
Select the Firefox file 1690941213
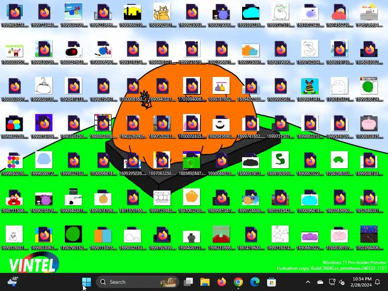(x=74, y=89)
